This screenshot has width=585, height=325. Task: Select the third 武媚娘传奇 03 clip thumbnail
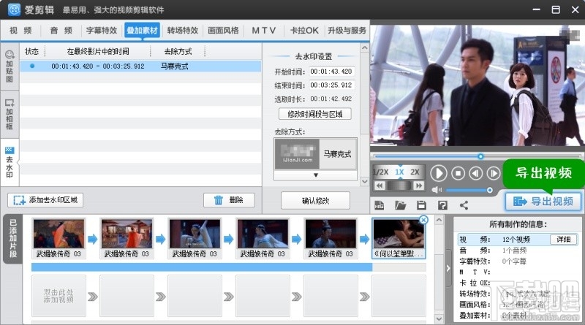(x=195, y=239)
